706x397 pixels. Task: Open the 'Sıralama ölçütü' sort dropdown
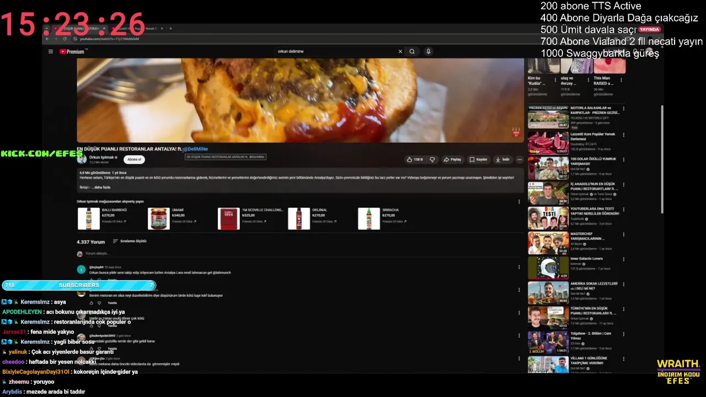(130, 241)
